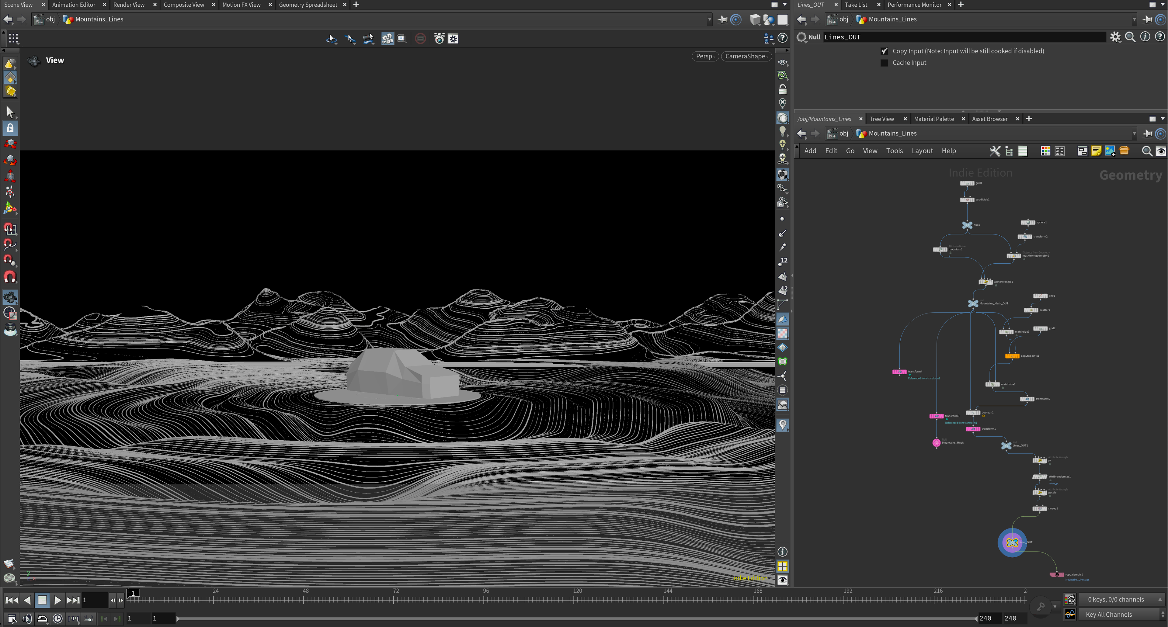The width and height of the screenshot is (1168, 627).
Task: Open the Layout menu in network editor
Action: [x=922, y=151]
